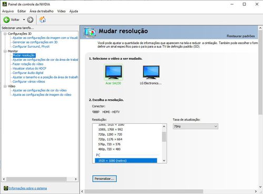Open Fazer rotação do vídeo
Viewport: 263px width, 194px height.
28,64
